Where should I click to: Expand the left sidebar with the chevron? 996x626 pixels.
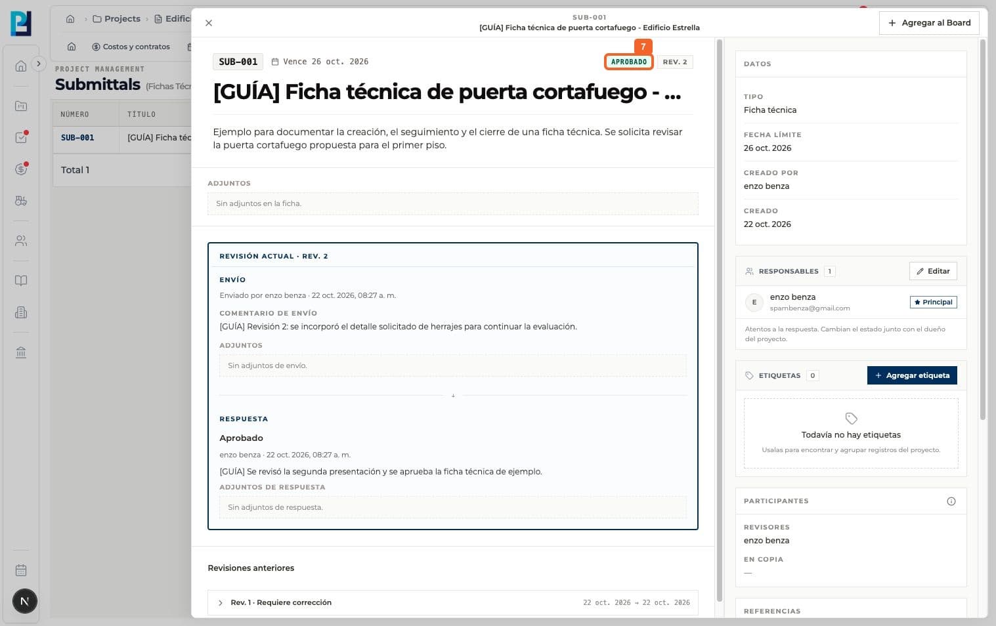(x=39, y=64)
